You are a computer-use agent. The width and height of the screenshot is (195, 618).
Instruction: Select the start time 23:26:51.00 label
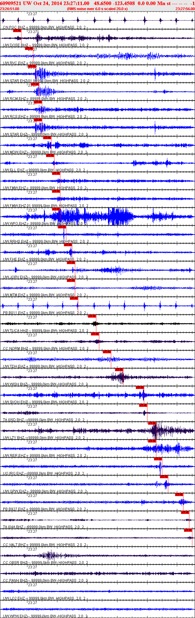click(10, 9)
